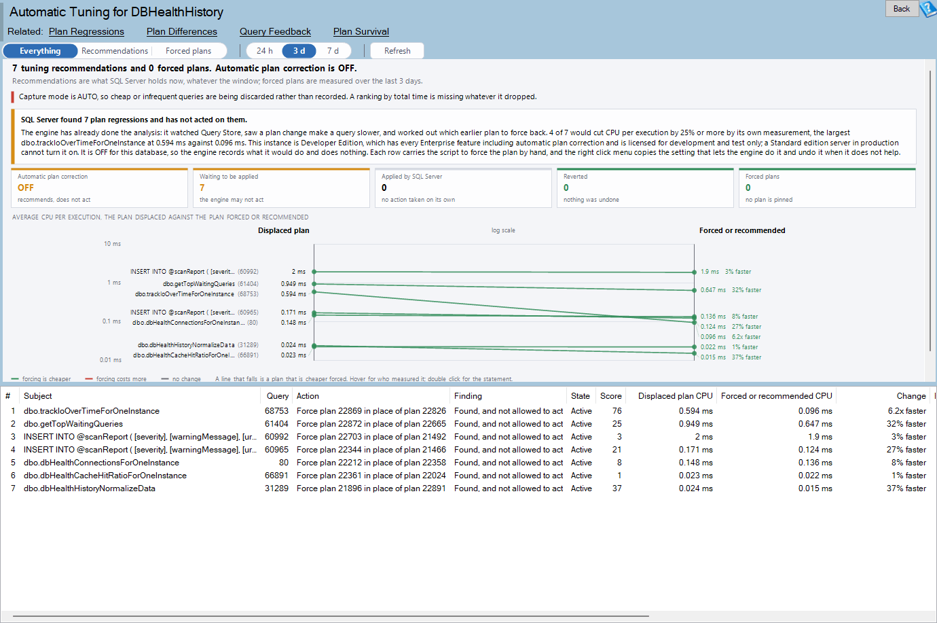This screenshot has height=623, width=937.
Task: Sort by the Action column header
Action: [371, 396]
